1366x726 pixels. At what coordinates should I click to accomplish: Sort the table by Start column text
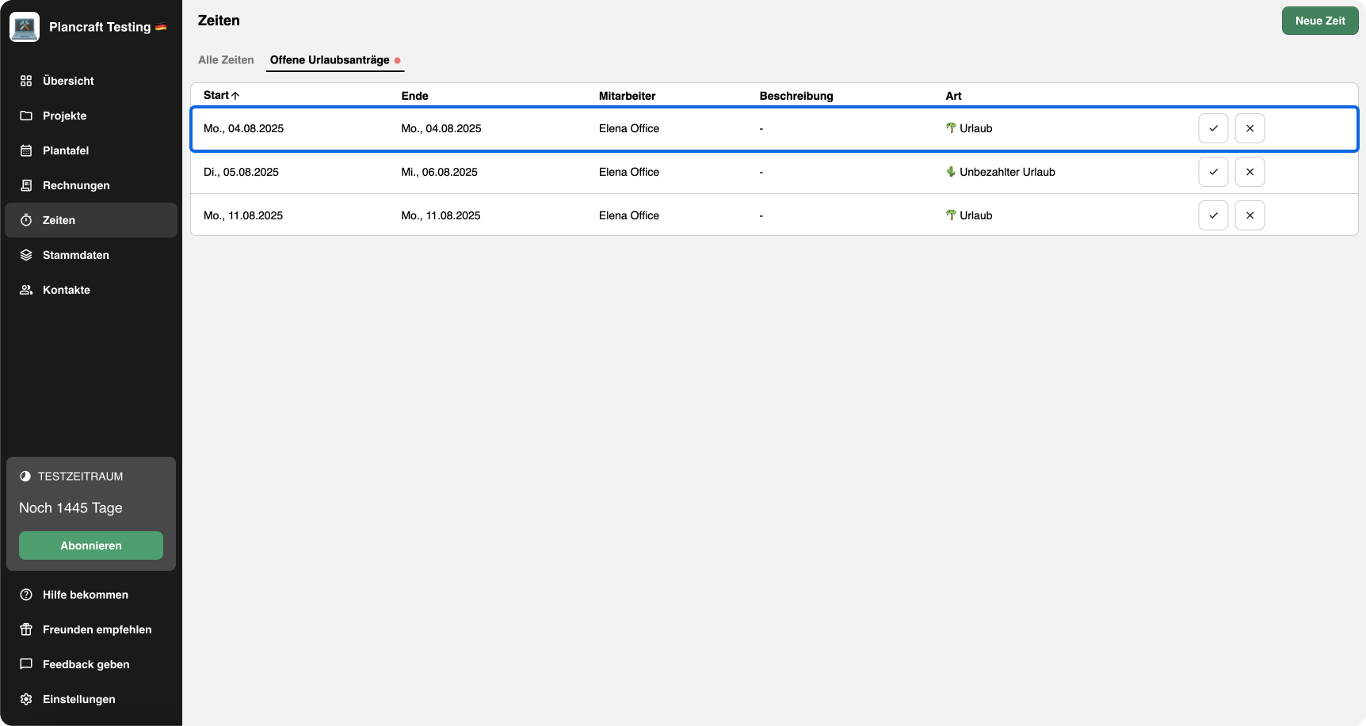point(216,96)
